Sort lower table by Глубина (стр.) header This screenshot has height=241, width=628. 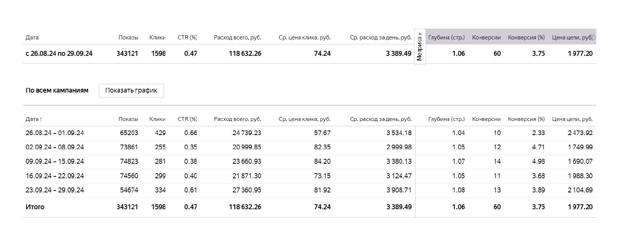446,119
